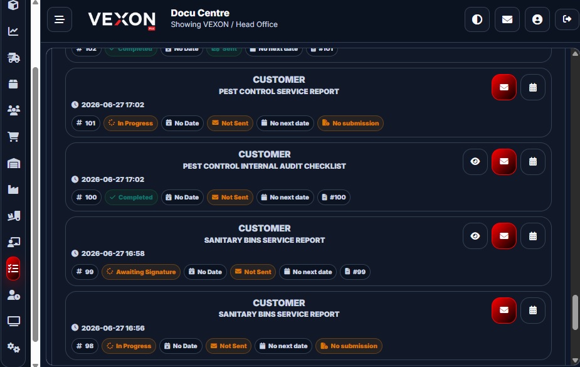580x367 pixels.
Task: Open calendar for Sanitary Bins report number 99
Action: coord(532,236)
